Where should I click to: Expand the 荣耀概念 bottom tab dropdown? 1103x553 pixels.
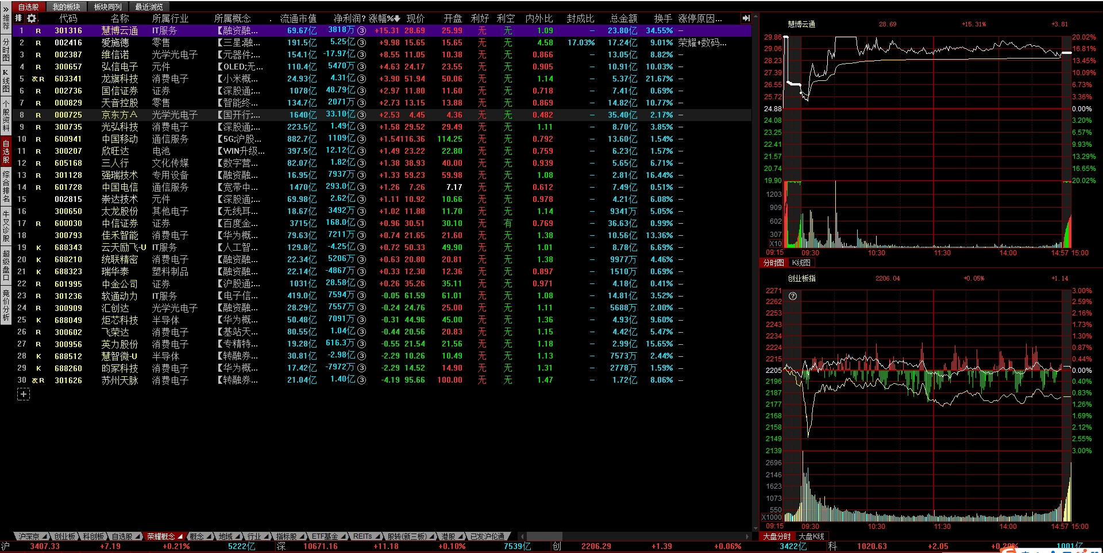pos(180,536)
